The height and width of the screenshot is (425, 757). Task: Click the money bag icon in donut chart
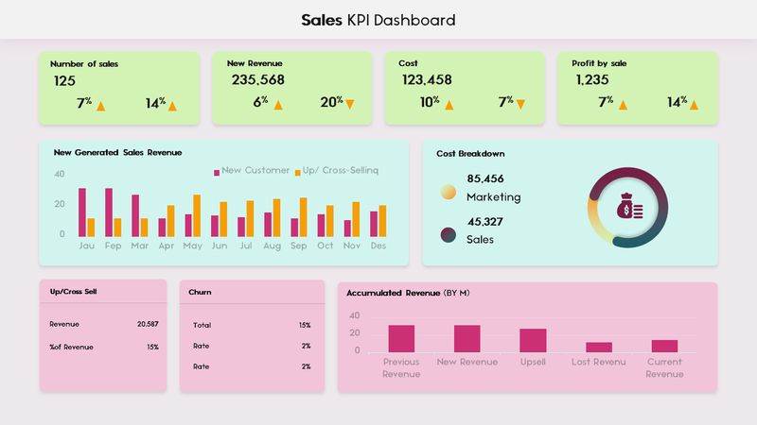point(629,206)
